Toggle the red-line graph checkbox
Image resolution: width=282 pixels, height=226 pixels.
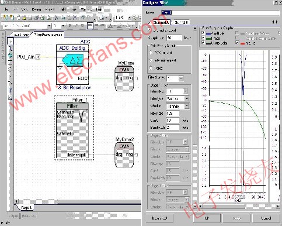(x=237, y=43)
